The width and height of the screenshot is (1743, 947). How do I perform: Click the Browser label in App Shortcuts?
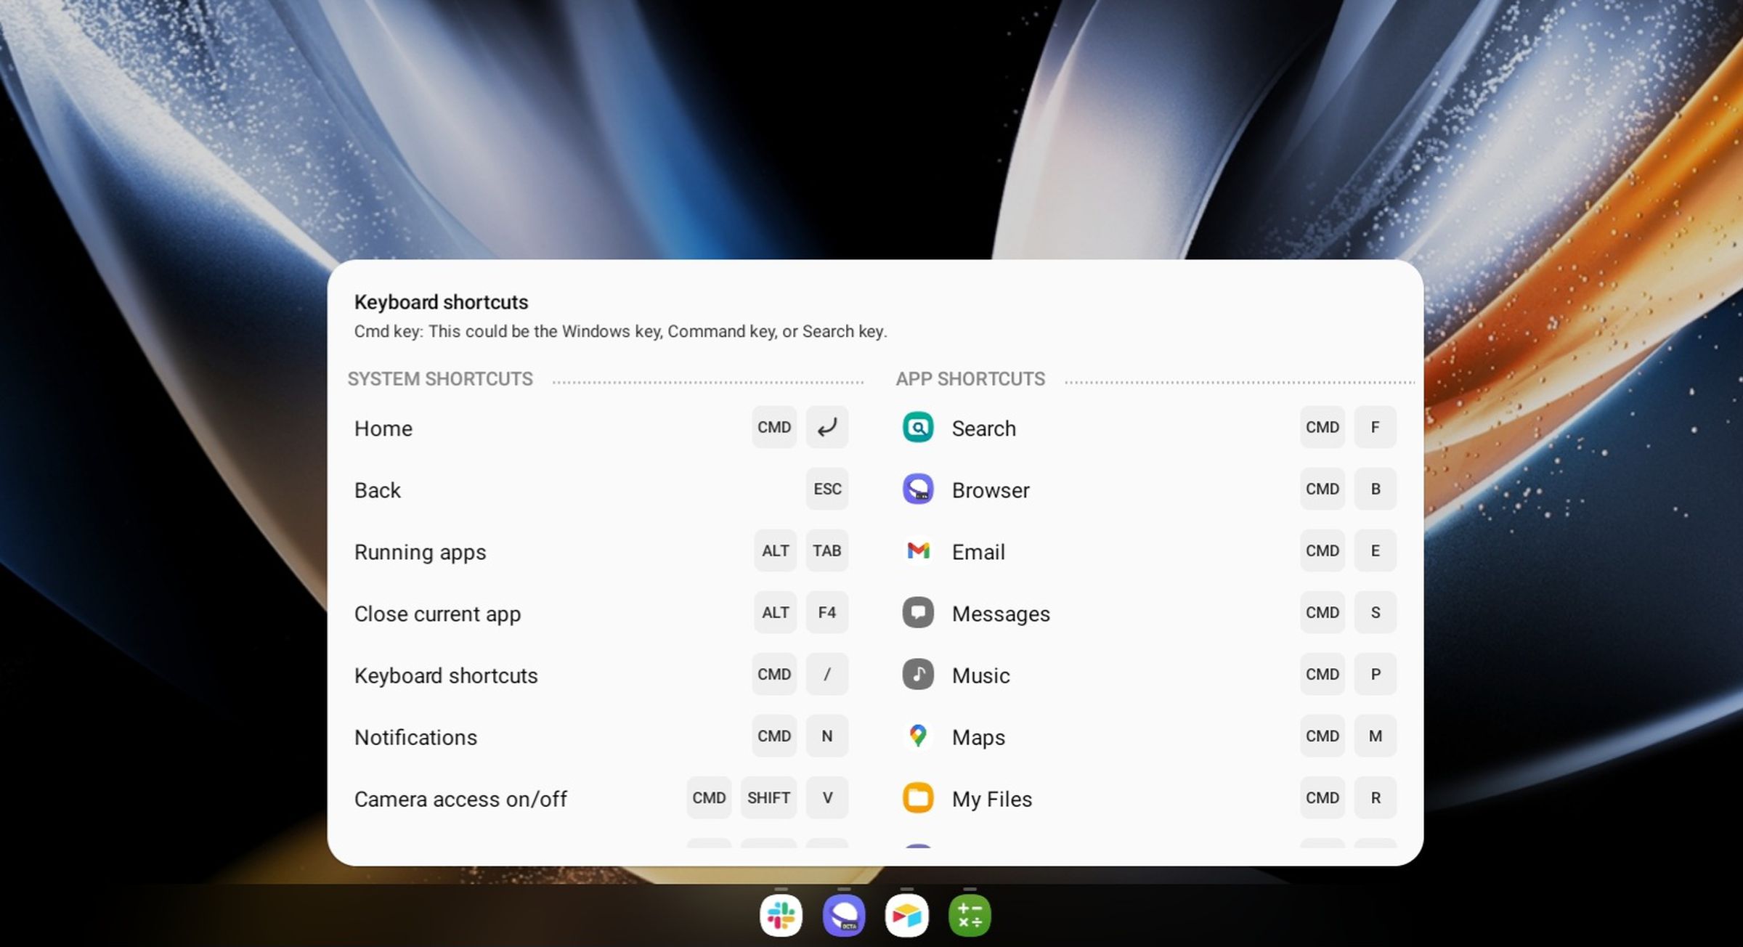pos(991,490)
